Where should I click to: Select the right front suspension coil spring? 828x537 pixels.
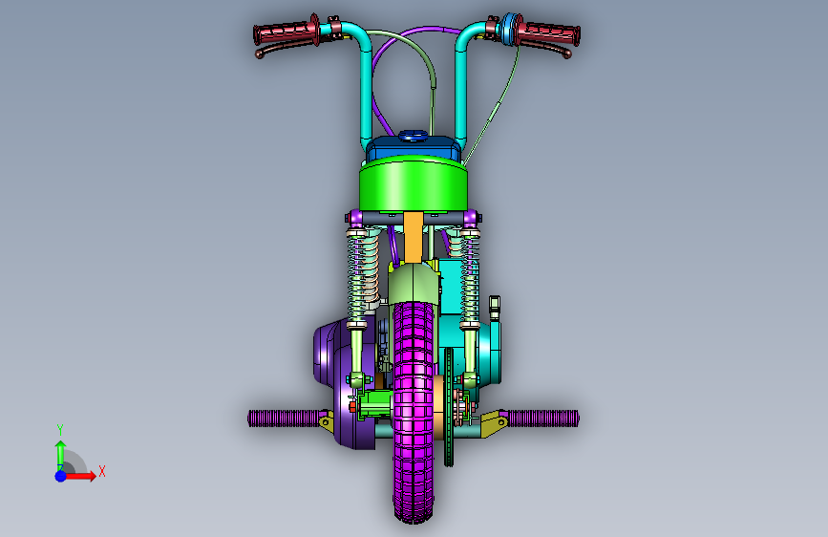(470, 277)
